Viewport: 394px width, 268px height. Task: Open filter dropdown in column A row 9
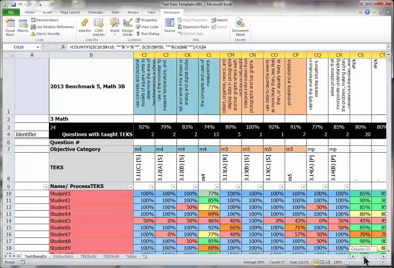46,187
